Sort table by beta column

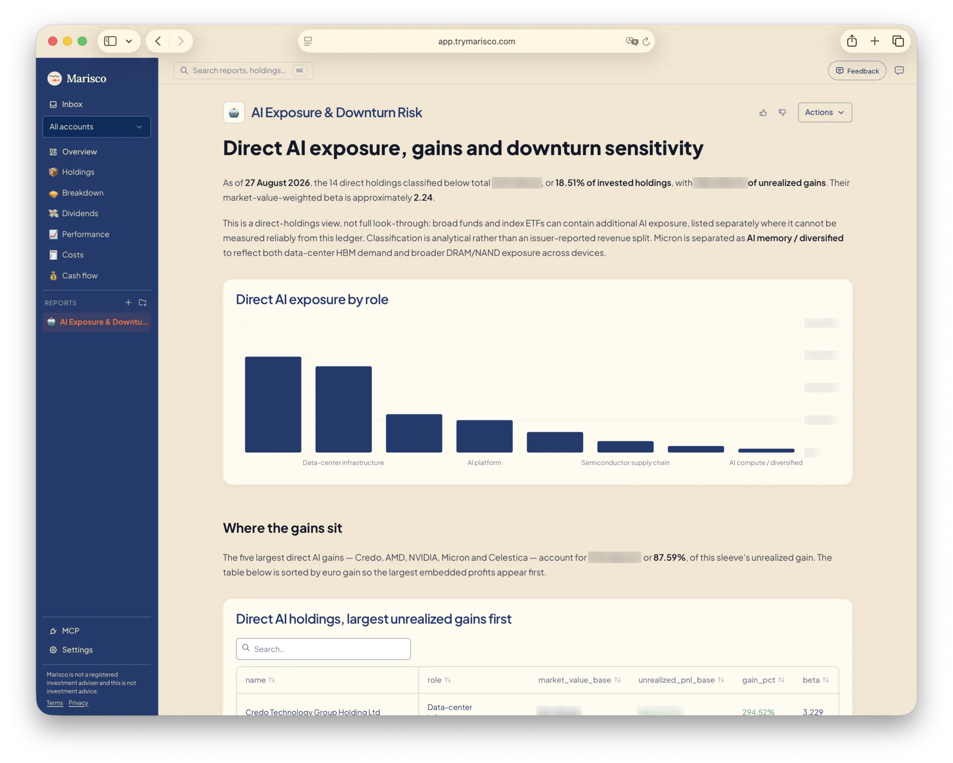(816, 680)
